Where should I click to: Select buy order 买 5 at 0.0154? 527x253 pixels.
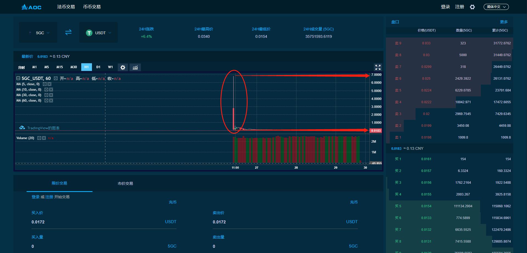tap(450, 206)
